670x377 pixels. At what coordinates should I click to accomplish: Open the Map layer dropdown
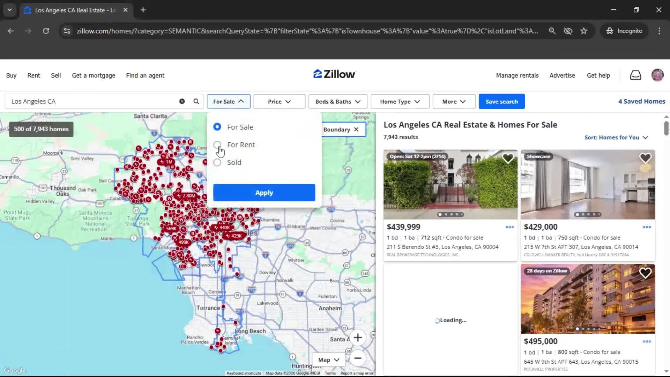pyautogui.click(x=328, y=359)
